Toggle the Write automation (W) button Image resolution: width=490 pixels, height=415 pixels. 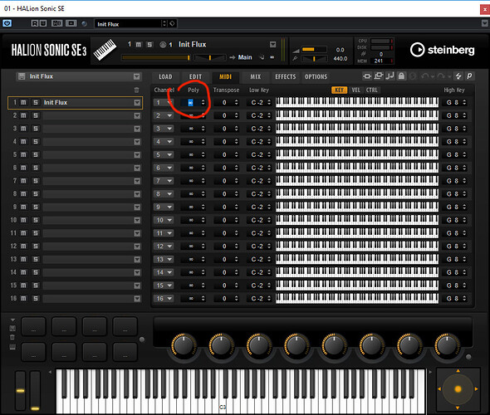[x=43, y=23]
